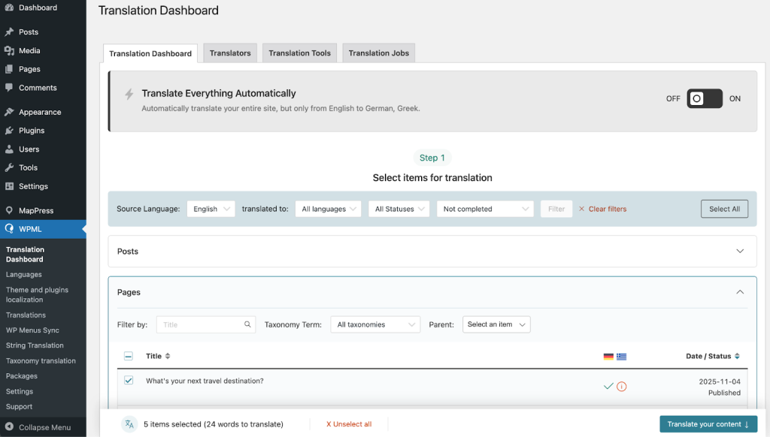Open Taxonomy translation submenu item
The height and width of the screenshot is (437, 770).
pos(41,360)
